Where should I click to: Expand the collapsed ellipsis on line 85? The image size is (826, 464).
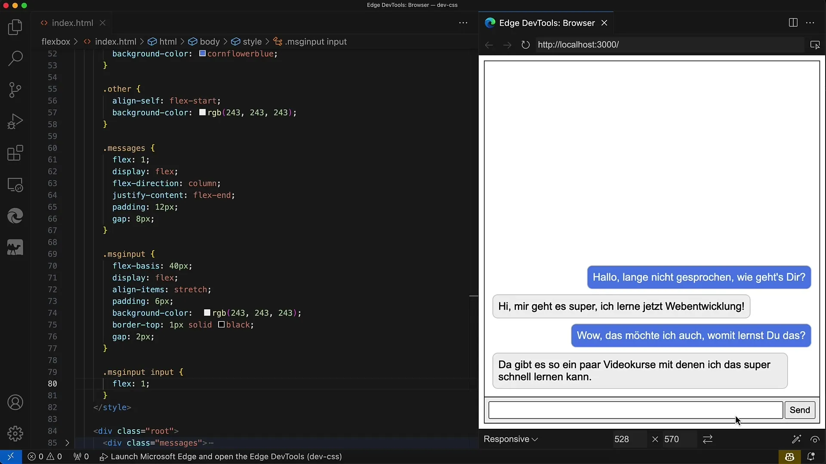pyautogui.click(x=211, y=443)
